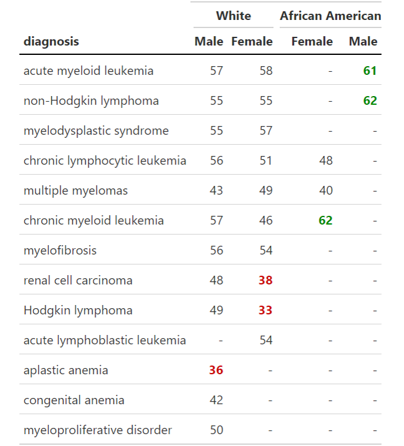Screen dimensions: 404x446
Task: Select the White column group header
Action: [233, 16]
